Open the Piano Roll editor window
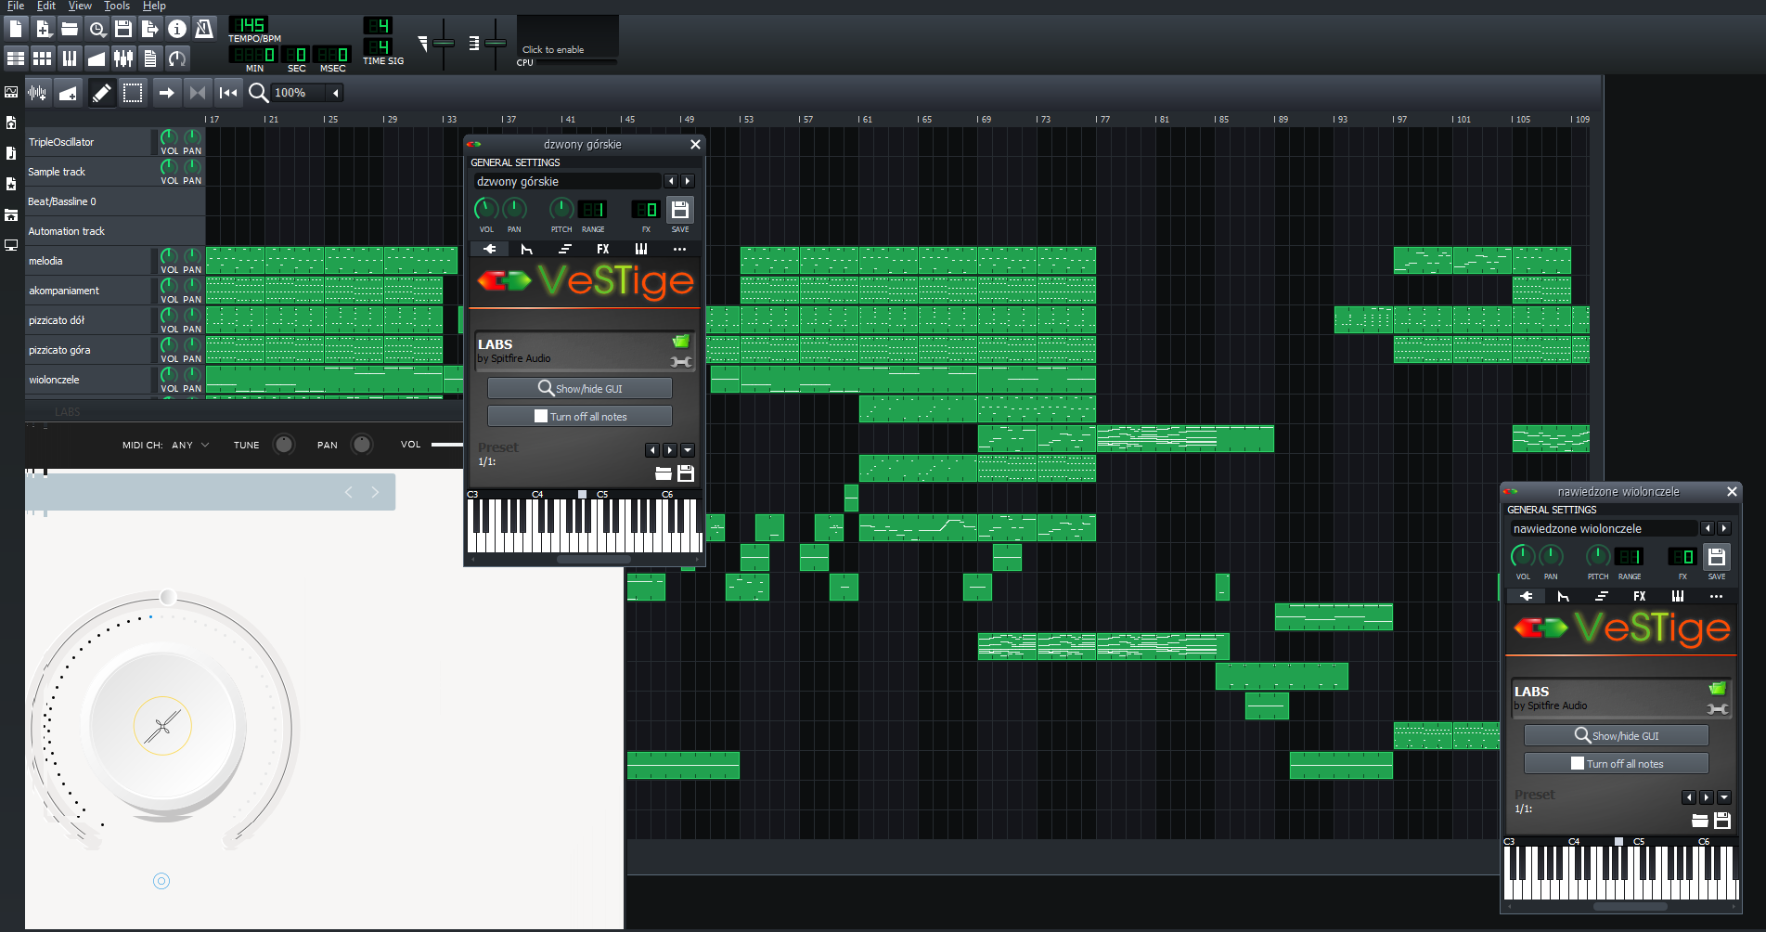 [x=70, y=58]
